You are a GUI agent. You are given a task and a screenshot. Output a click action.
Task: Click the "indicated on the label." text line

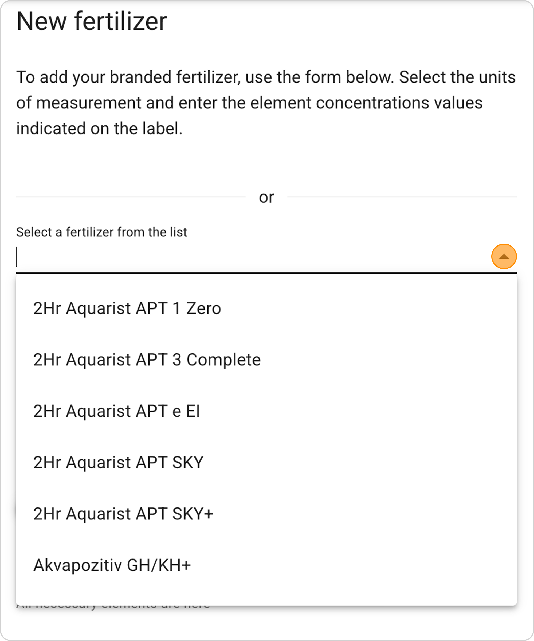(x=99, y=128)
